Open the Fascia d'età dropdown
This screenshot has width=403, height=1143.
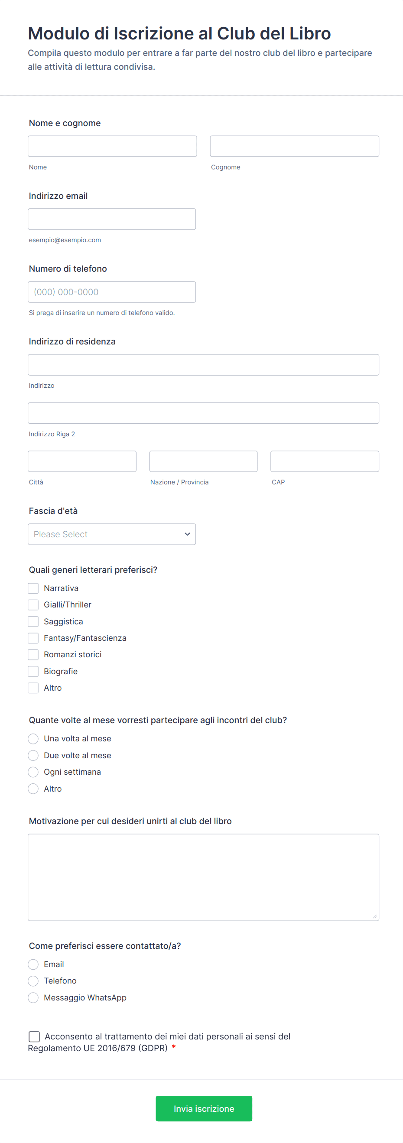click(111, 534)
